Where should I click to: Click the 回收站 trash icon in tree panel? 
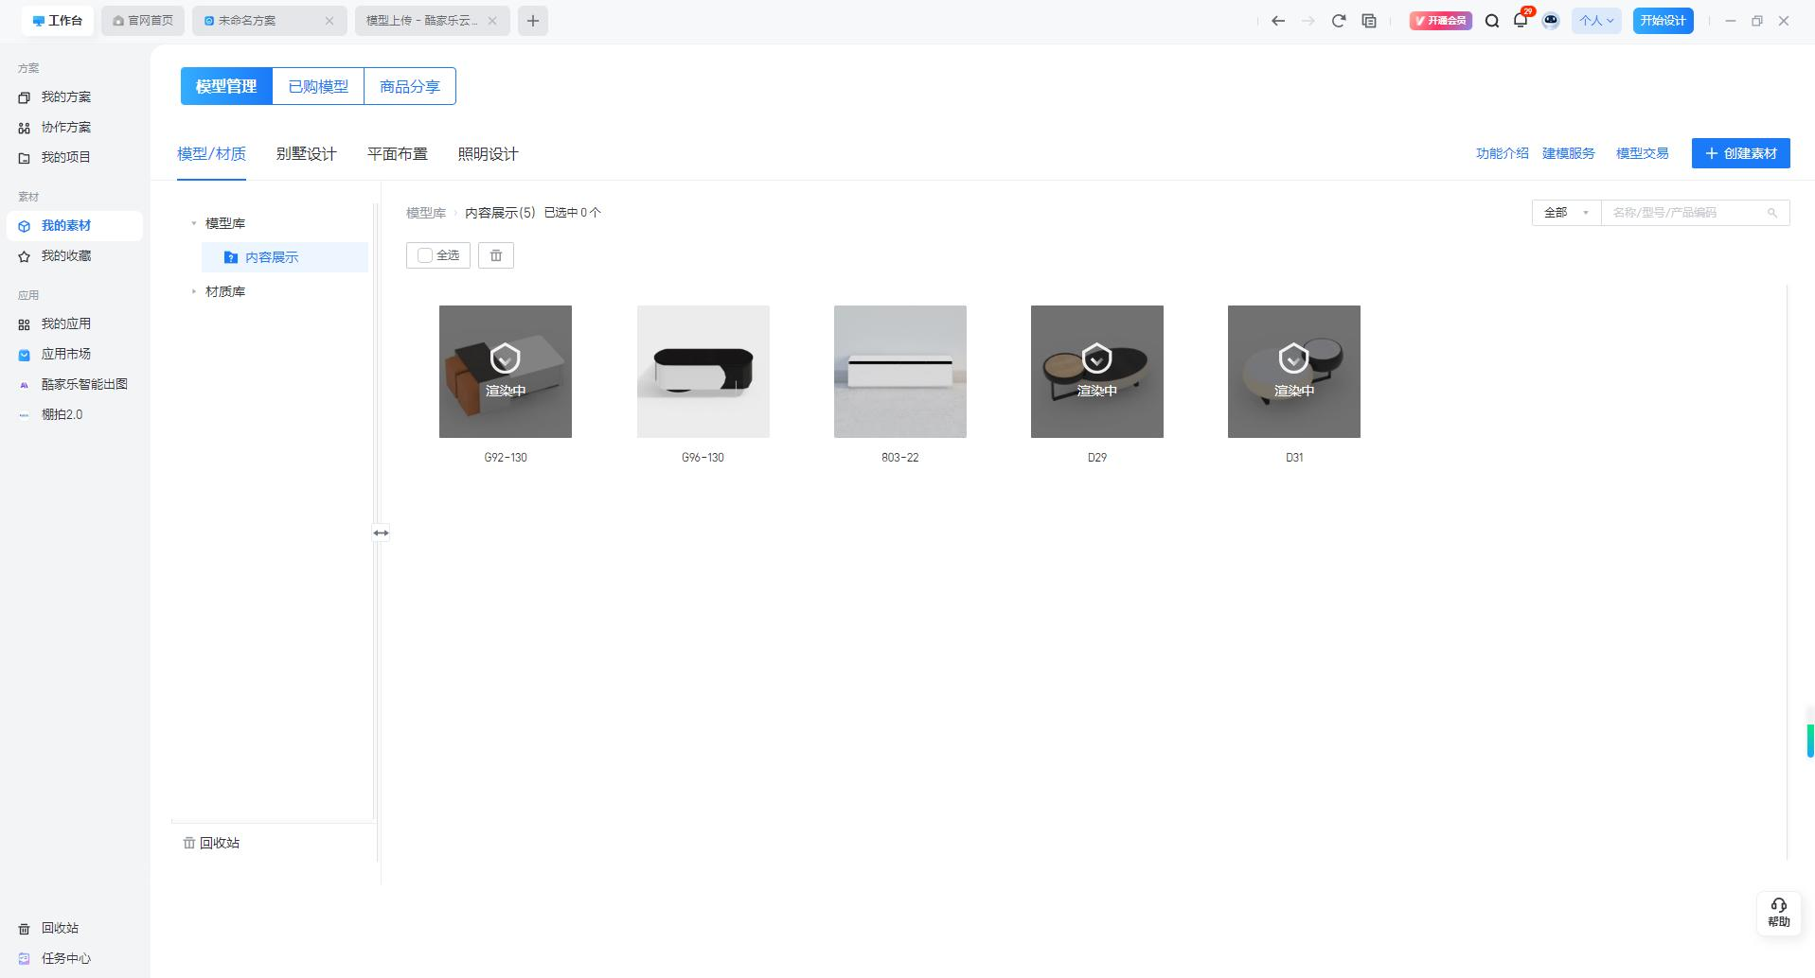tap(189, 843)
